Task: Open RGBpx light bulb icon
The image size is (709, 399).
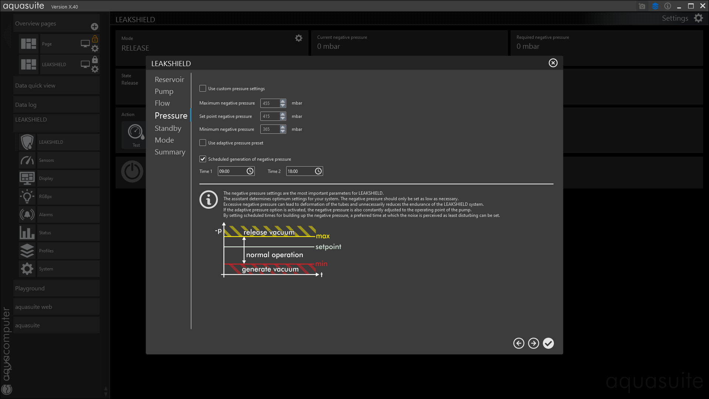Action: coord(27,196)
